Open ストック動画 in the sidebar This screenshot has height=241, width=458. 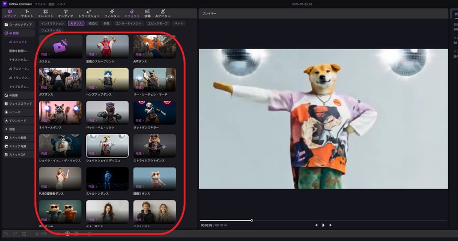[19, 137]
